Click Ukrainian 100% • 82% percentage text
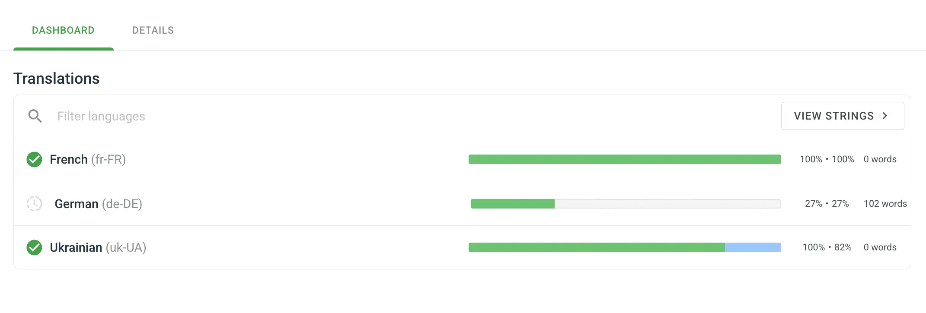This screenshot has height=313, width=926. tap(827, 247)
